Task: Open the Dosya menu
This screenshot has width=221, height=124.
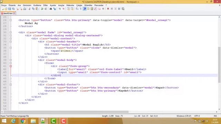Action: coord(4,6)
